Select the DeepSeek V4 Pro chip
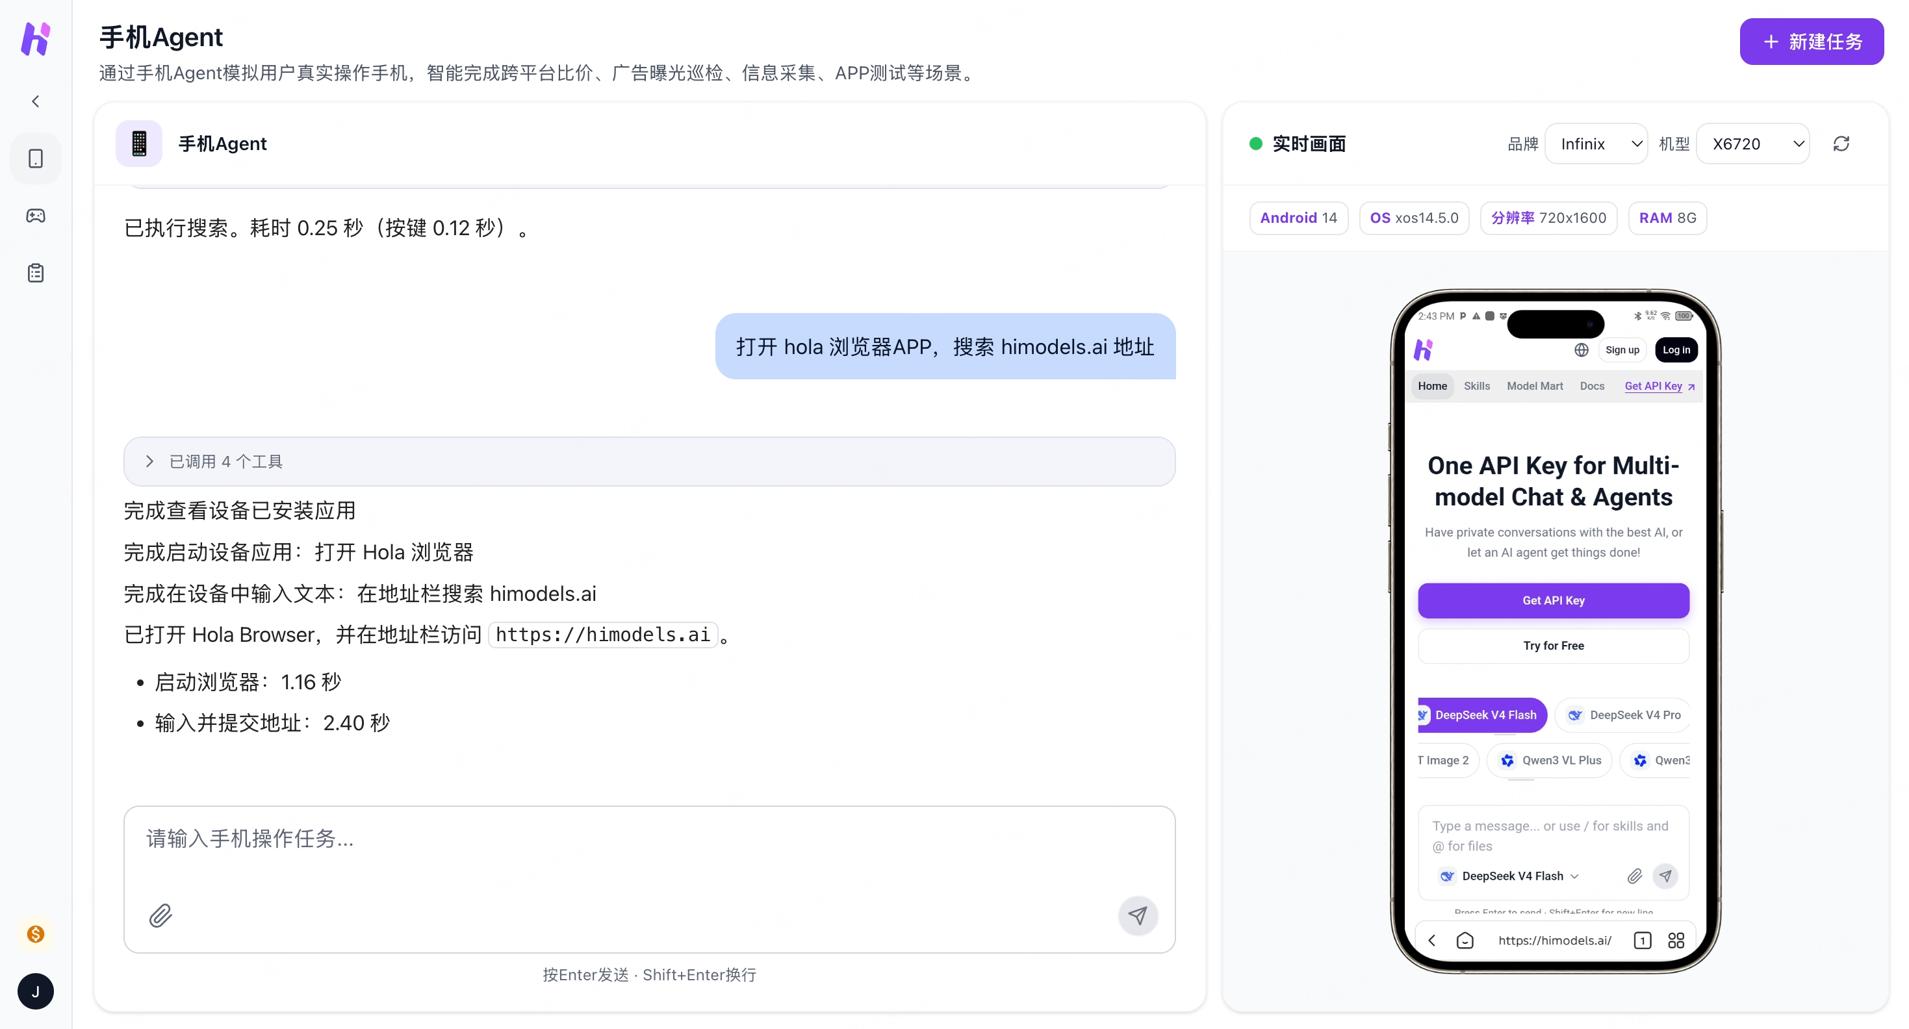 [1623, 715]
